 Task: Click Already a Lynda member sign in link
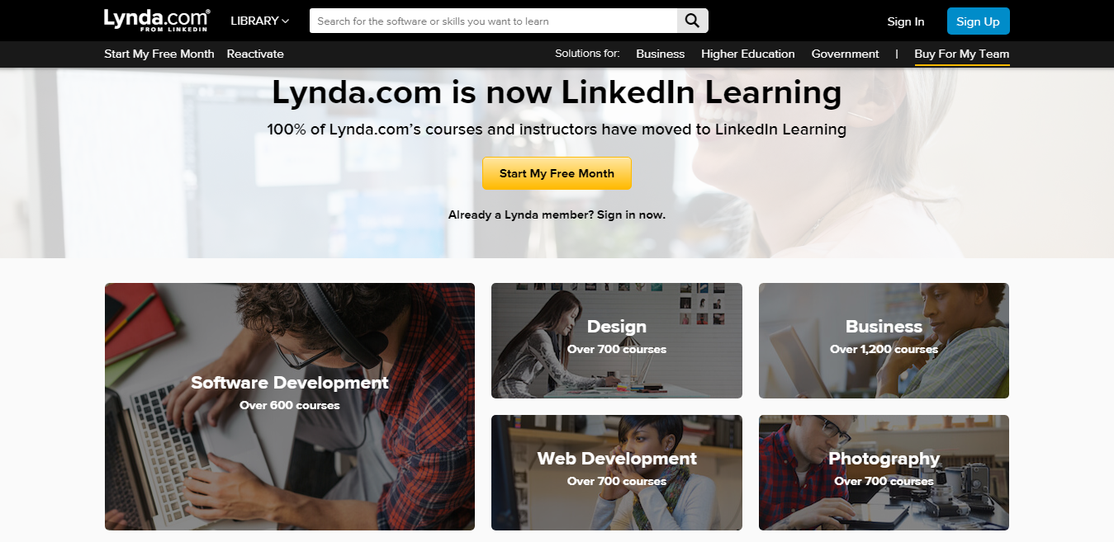[x=557, y=214]
